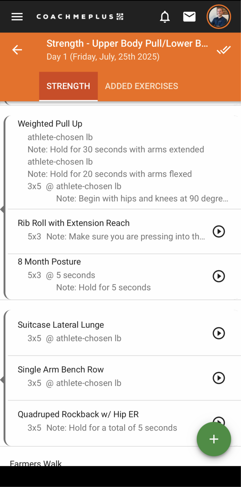
Task: Play video for Suitcase Lateral Lunge
Action: [x=219, y=333]
